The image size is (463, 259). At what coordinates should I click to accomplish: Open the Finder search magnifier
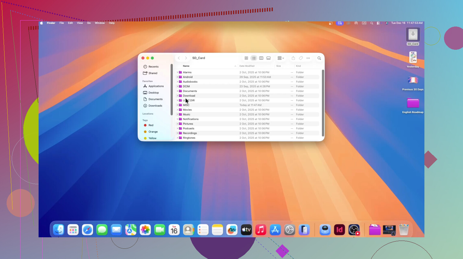click(x=319, y=58)
